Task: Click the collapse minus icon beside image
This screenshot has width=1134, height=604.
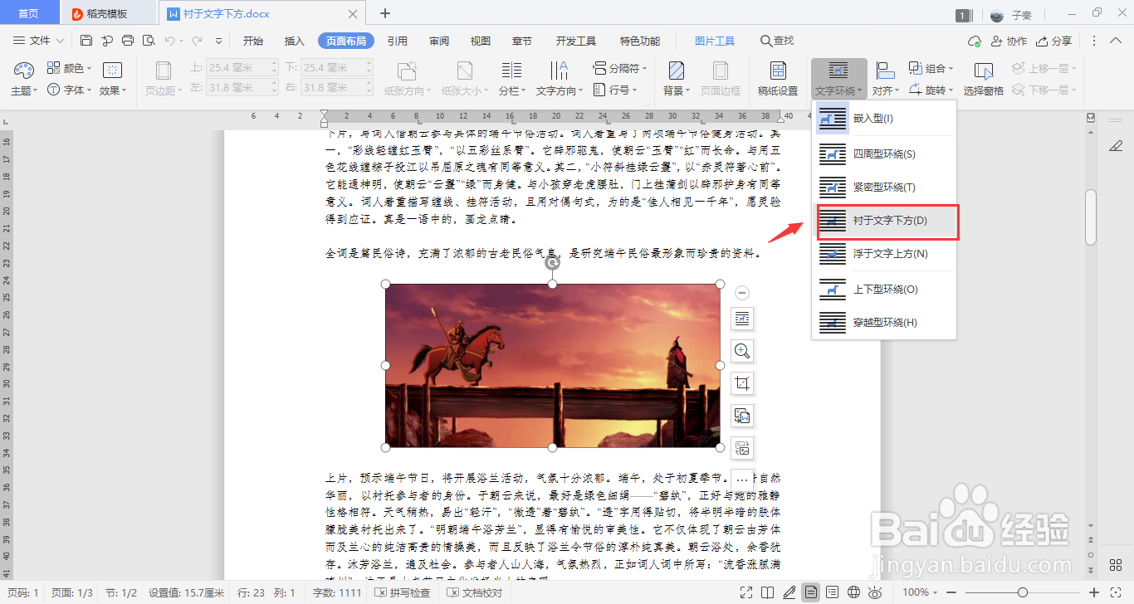Action: (x=743, y=293)
